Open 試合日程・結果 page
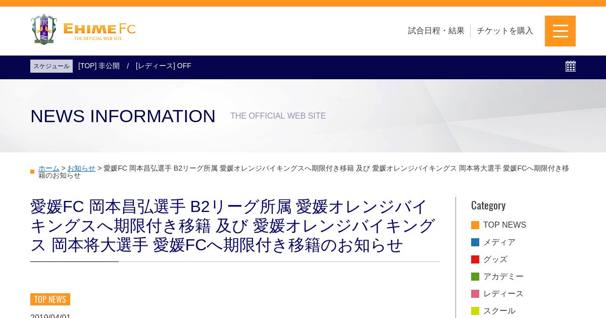 436,31
